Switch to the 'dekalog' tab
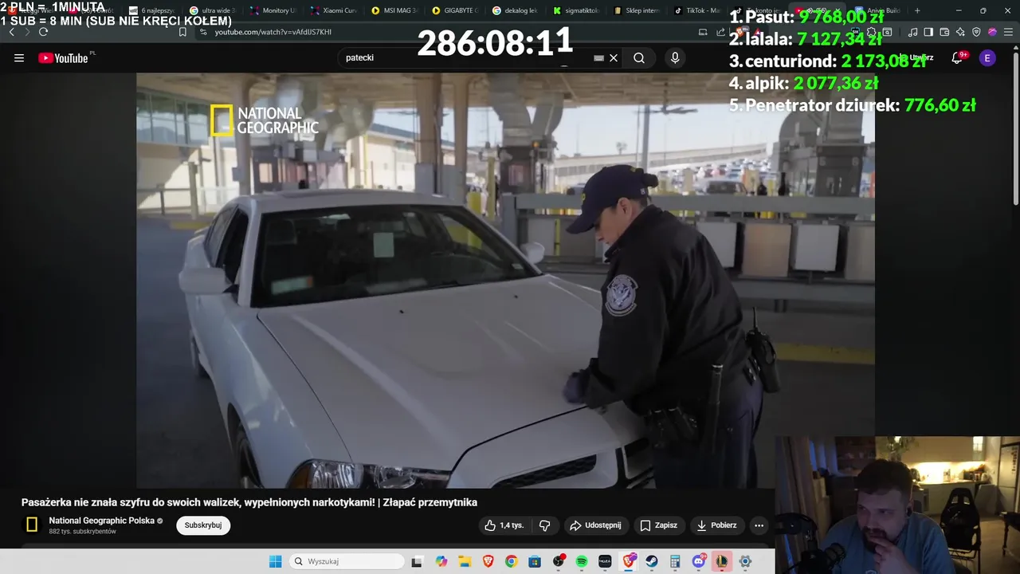The width and height of the screenshot is (1020, 574). 515,10
